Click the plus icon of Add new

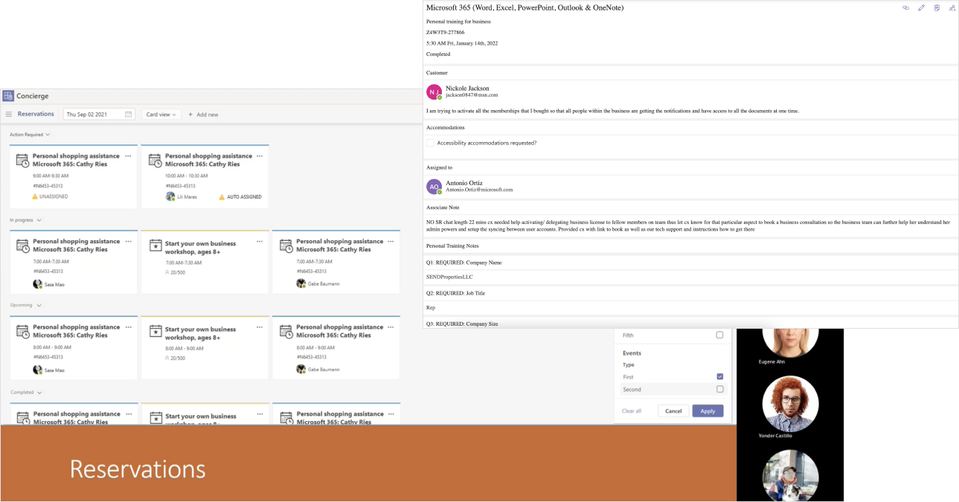190,115
